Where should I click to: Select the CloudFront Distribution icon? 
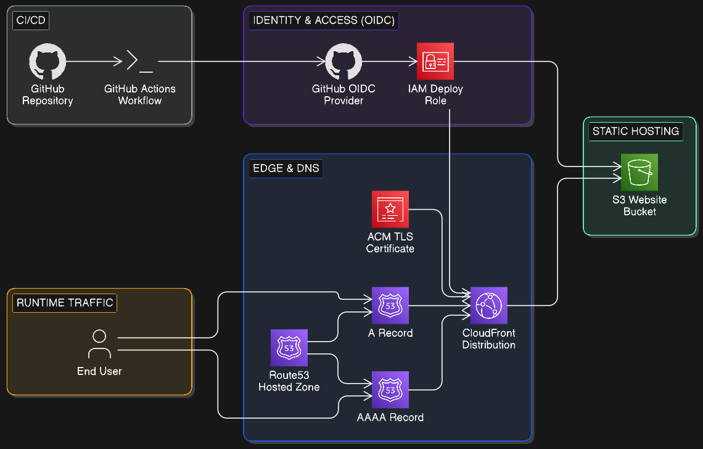[488, 305]
